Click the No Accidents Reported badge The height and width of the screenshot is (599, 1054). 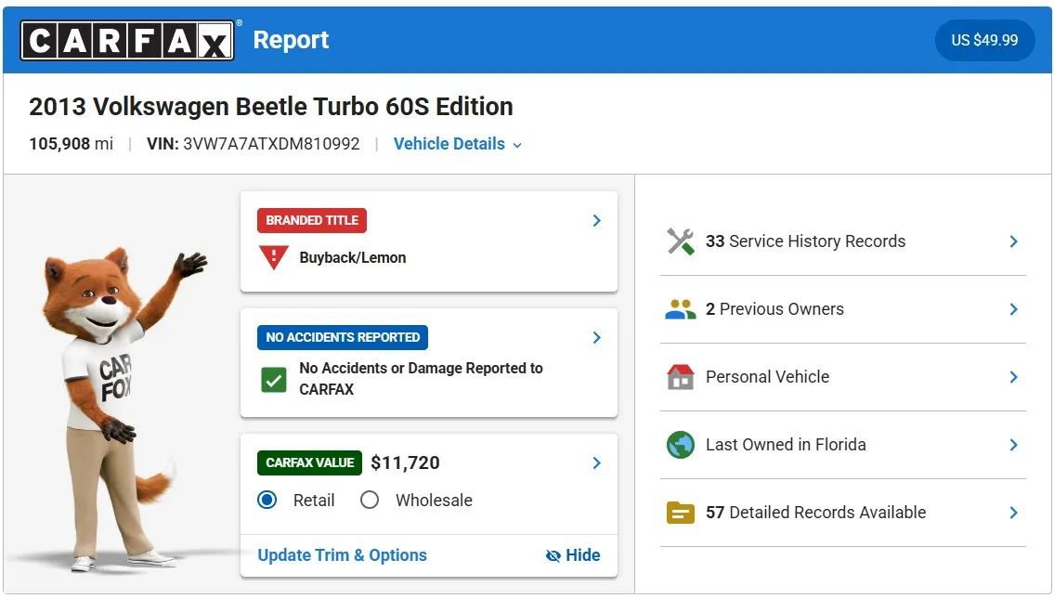(342, 337)
